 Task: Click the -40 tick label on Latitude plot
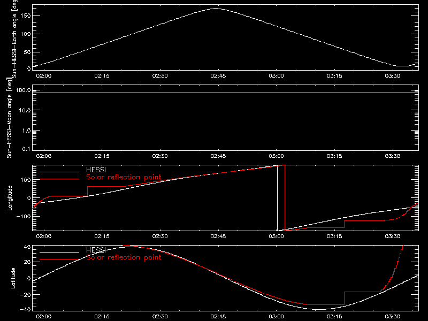coord(25,309)
